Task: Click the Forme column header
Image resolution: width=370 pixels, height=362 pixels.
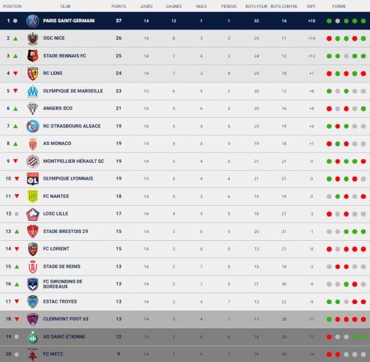Action: coord(339,5)
